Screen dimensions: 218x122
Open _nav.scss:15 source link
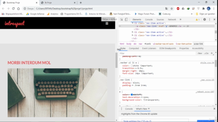click(x=207, y=80)
